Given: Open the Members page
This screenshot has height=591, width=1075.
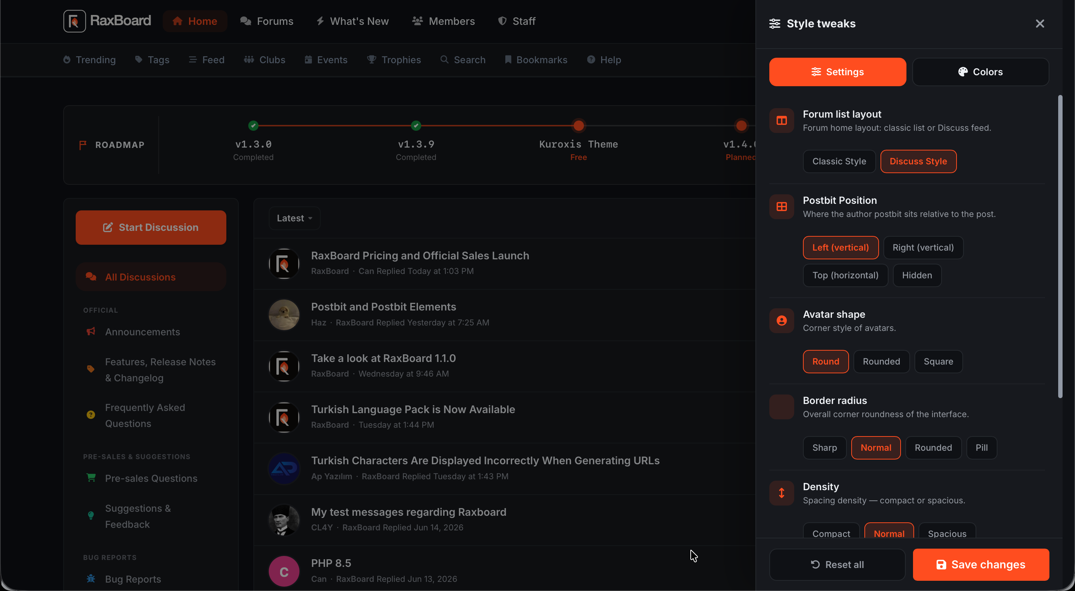Looking at the screenshot, I should click(x=443, y=21).
